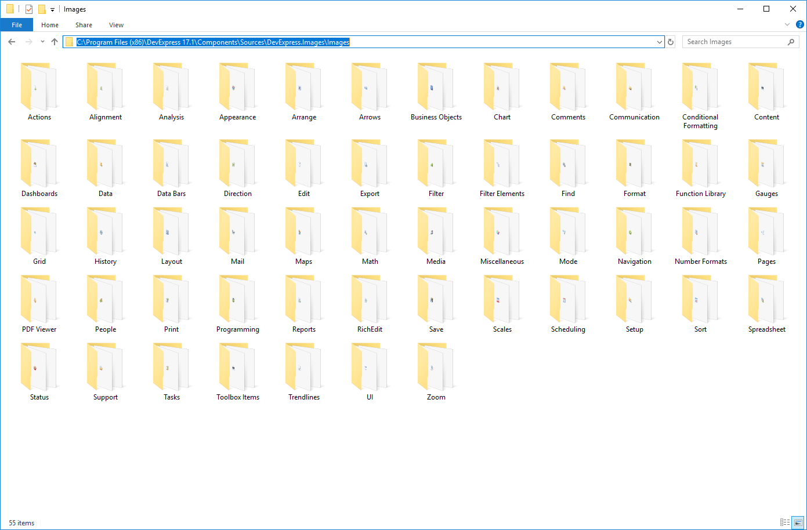Select the PDF Viewer folder
The image size is (807, 530).
(x=39, y=304)
